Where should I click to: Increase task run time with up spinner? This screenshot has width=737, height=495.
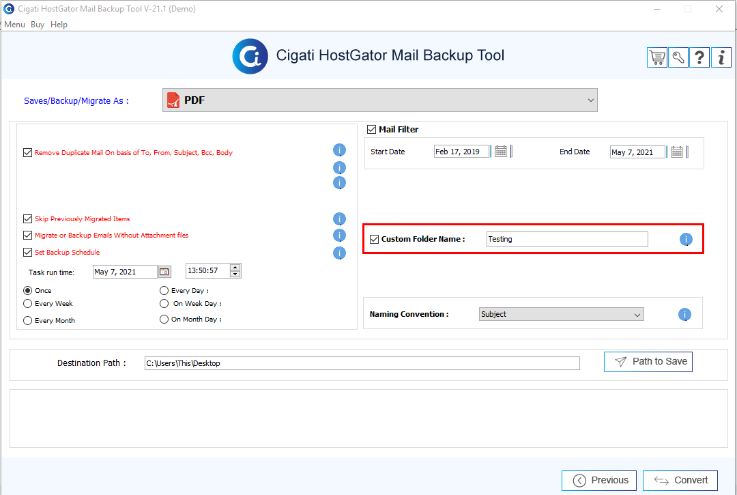pyautogui.click(x=235, y=268)
